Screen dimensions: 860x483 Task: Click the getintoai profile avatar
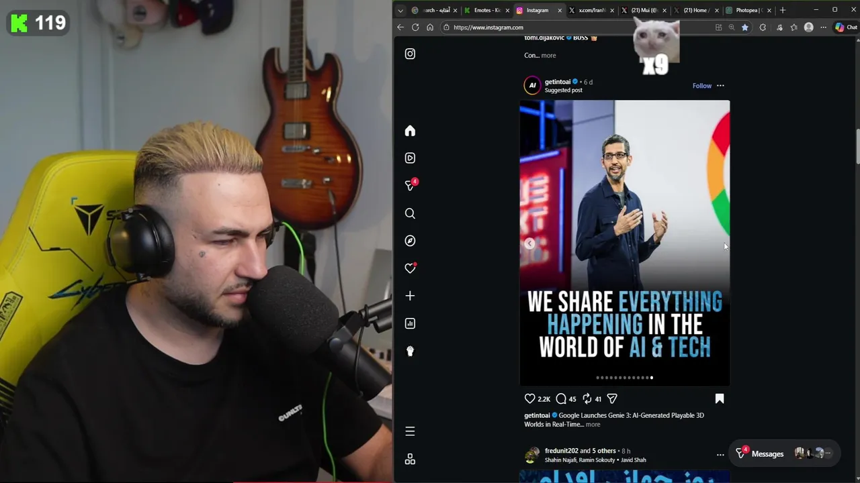(x=532, y=85)
